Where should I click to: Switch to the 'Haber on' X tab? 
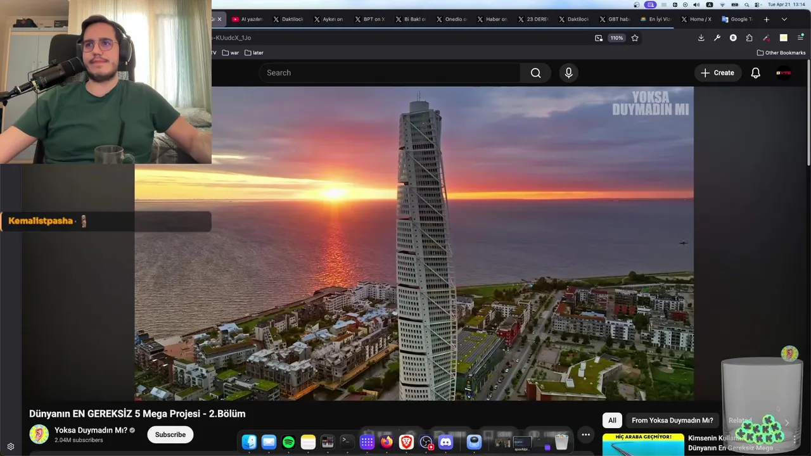pyautogui.click(x=492, y=19)
